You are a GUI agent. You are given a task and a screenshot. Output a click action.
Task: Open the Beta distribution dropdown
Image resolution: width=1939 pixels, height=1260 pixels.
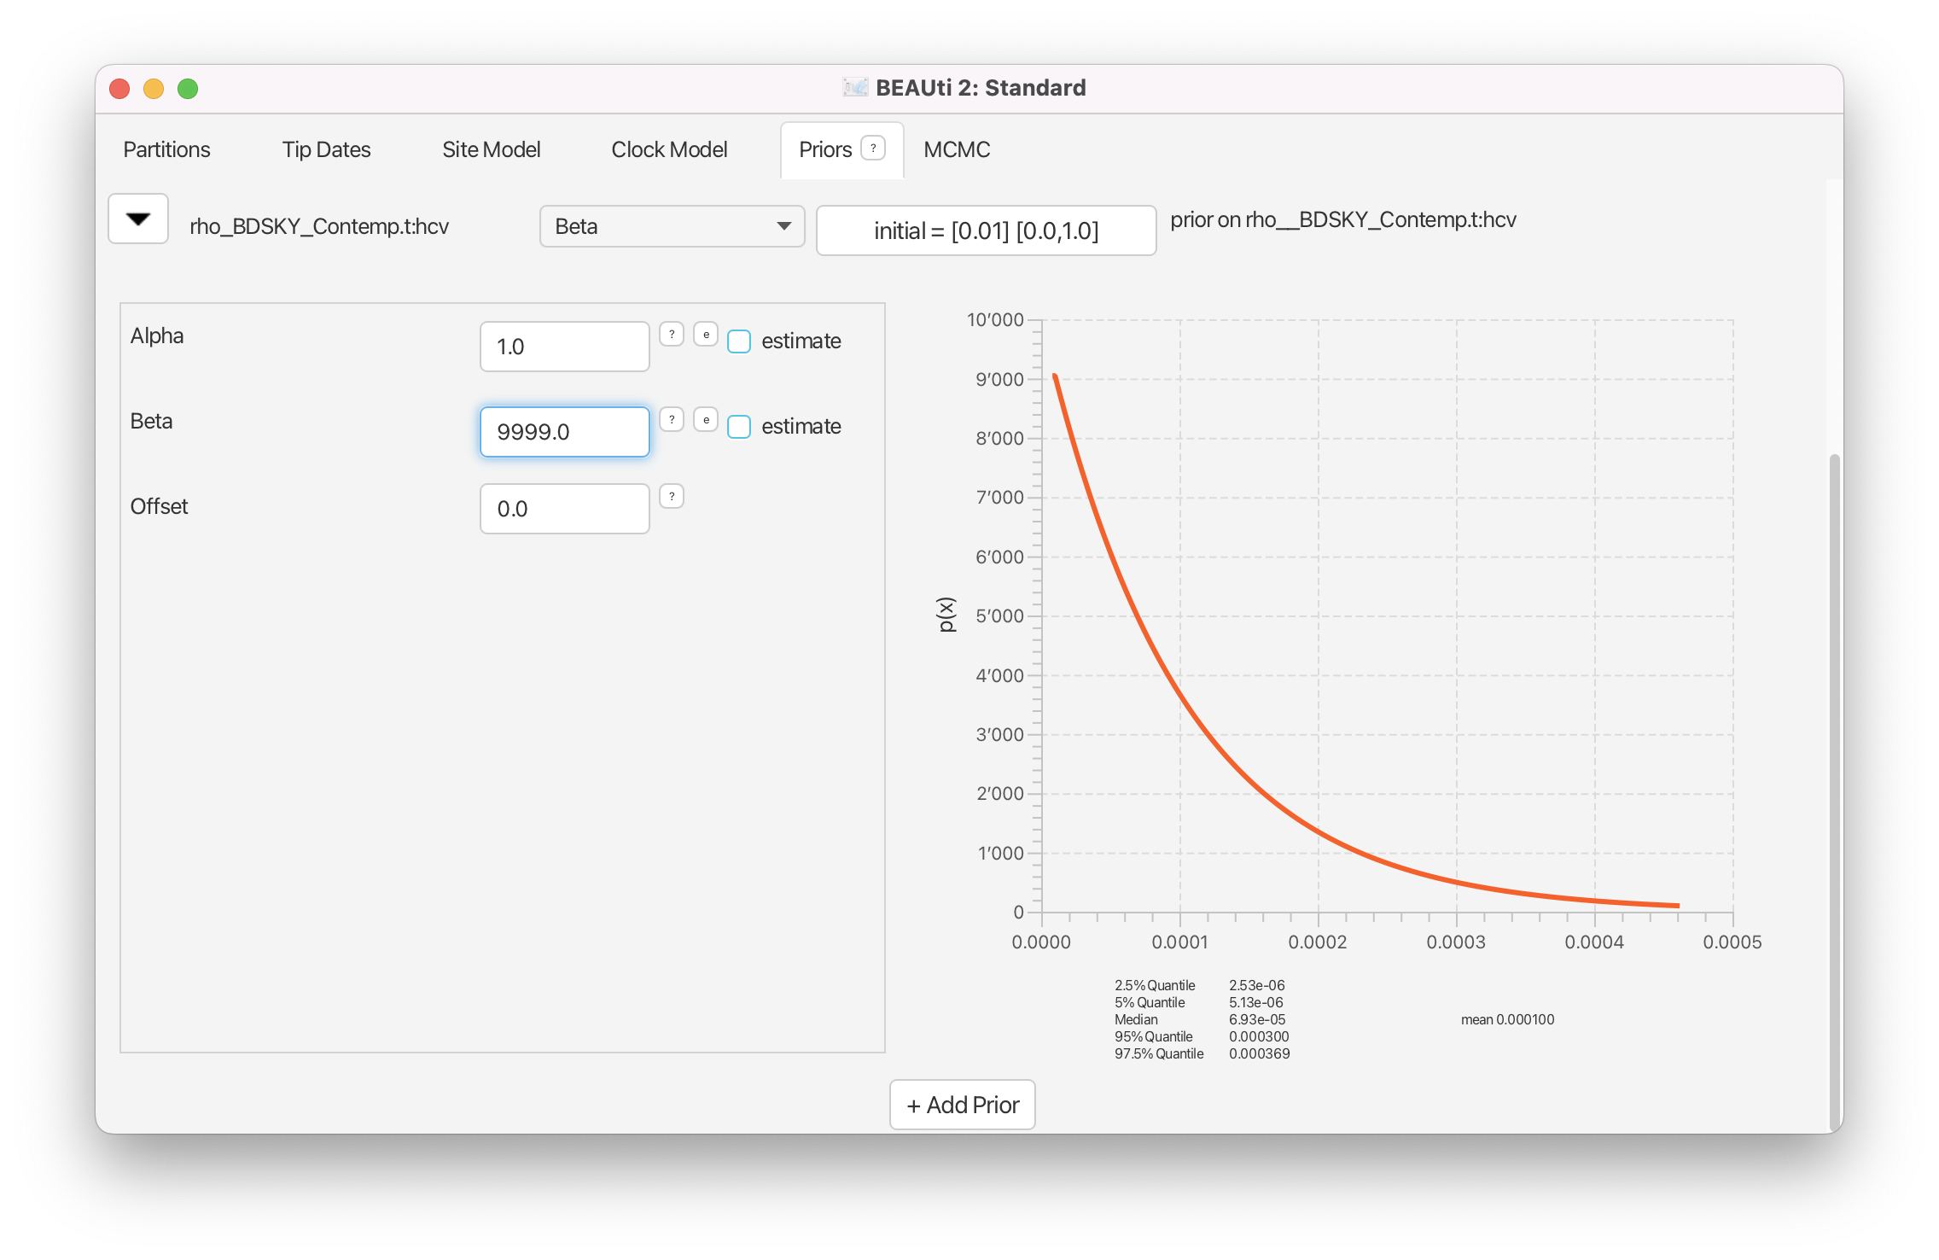pyautogui.click(x=672, y=226)
